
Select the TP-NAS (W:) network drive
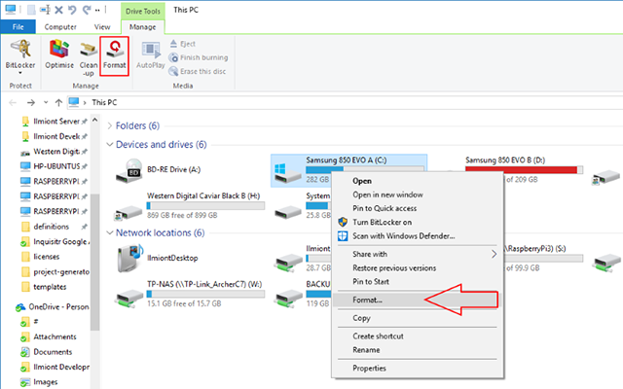point(191,294)
